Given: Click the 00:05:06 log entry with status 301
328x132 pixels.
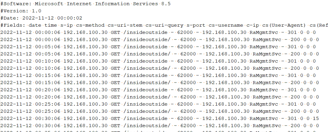Looking at the screenshot, I should click(158, 47).
